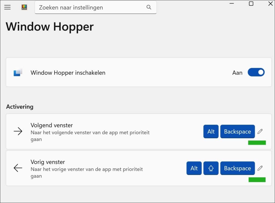Screen dimensions: 275x203
Task: Click the 'Naar het vorige venster' description text
Action: tap(87, 172)
